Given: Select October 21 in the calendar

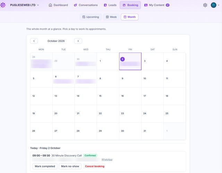Looking at the screenshot, I should click(x=86, y=114).
